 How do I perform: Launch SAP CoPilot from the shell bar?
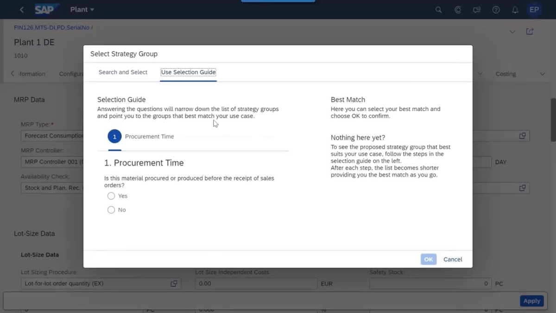pos(457,9)
